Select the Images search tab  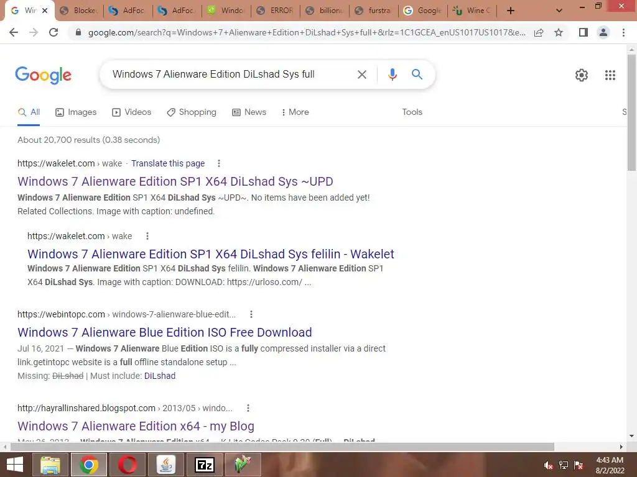pyautogui.click(x=76, y=112)
